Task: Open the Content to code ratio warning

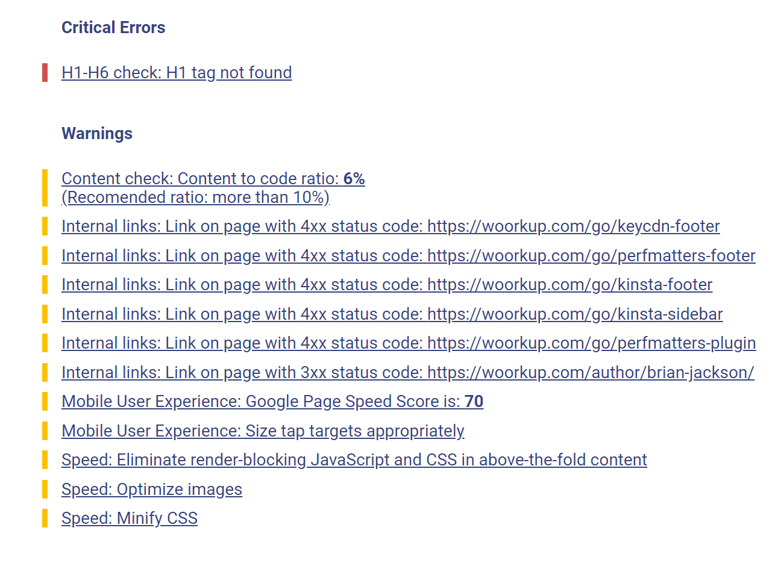Action: [213, 188]
